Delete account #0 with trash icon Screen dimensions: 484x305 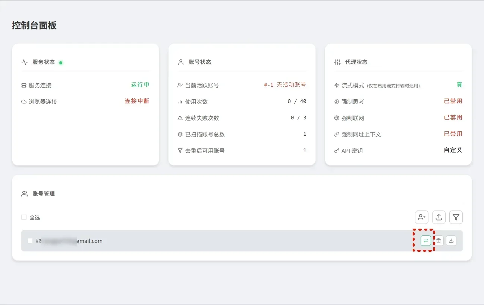point(439,241)
